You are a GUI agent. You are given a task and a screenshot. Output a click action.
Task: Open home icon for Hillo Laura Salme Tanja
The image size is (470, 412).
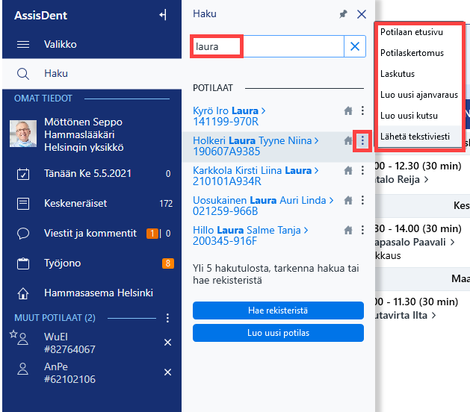coord(348,230)
